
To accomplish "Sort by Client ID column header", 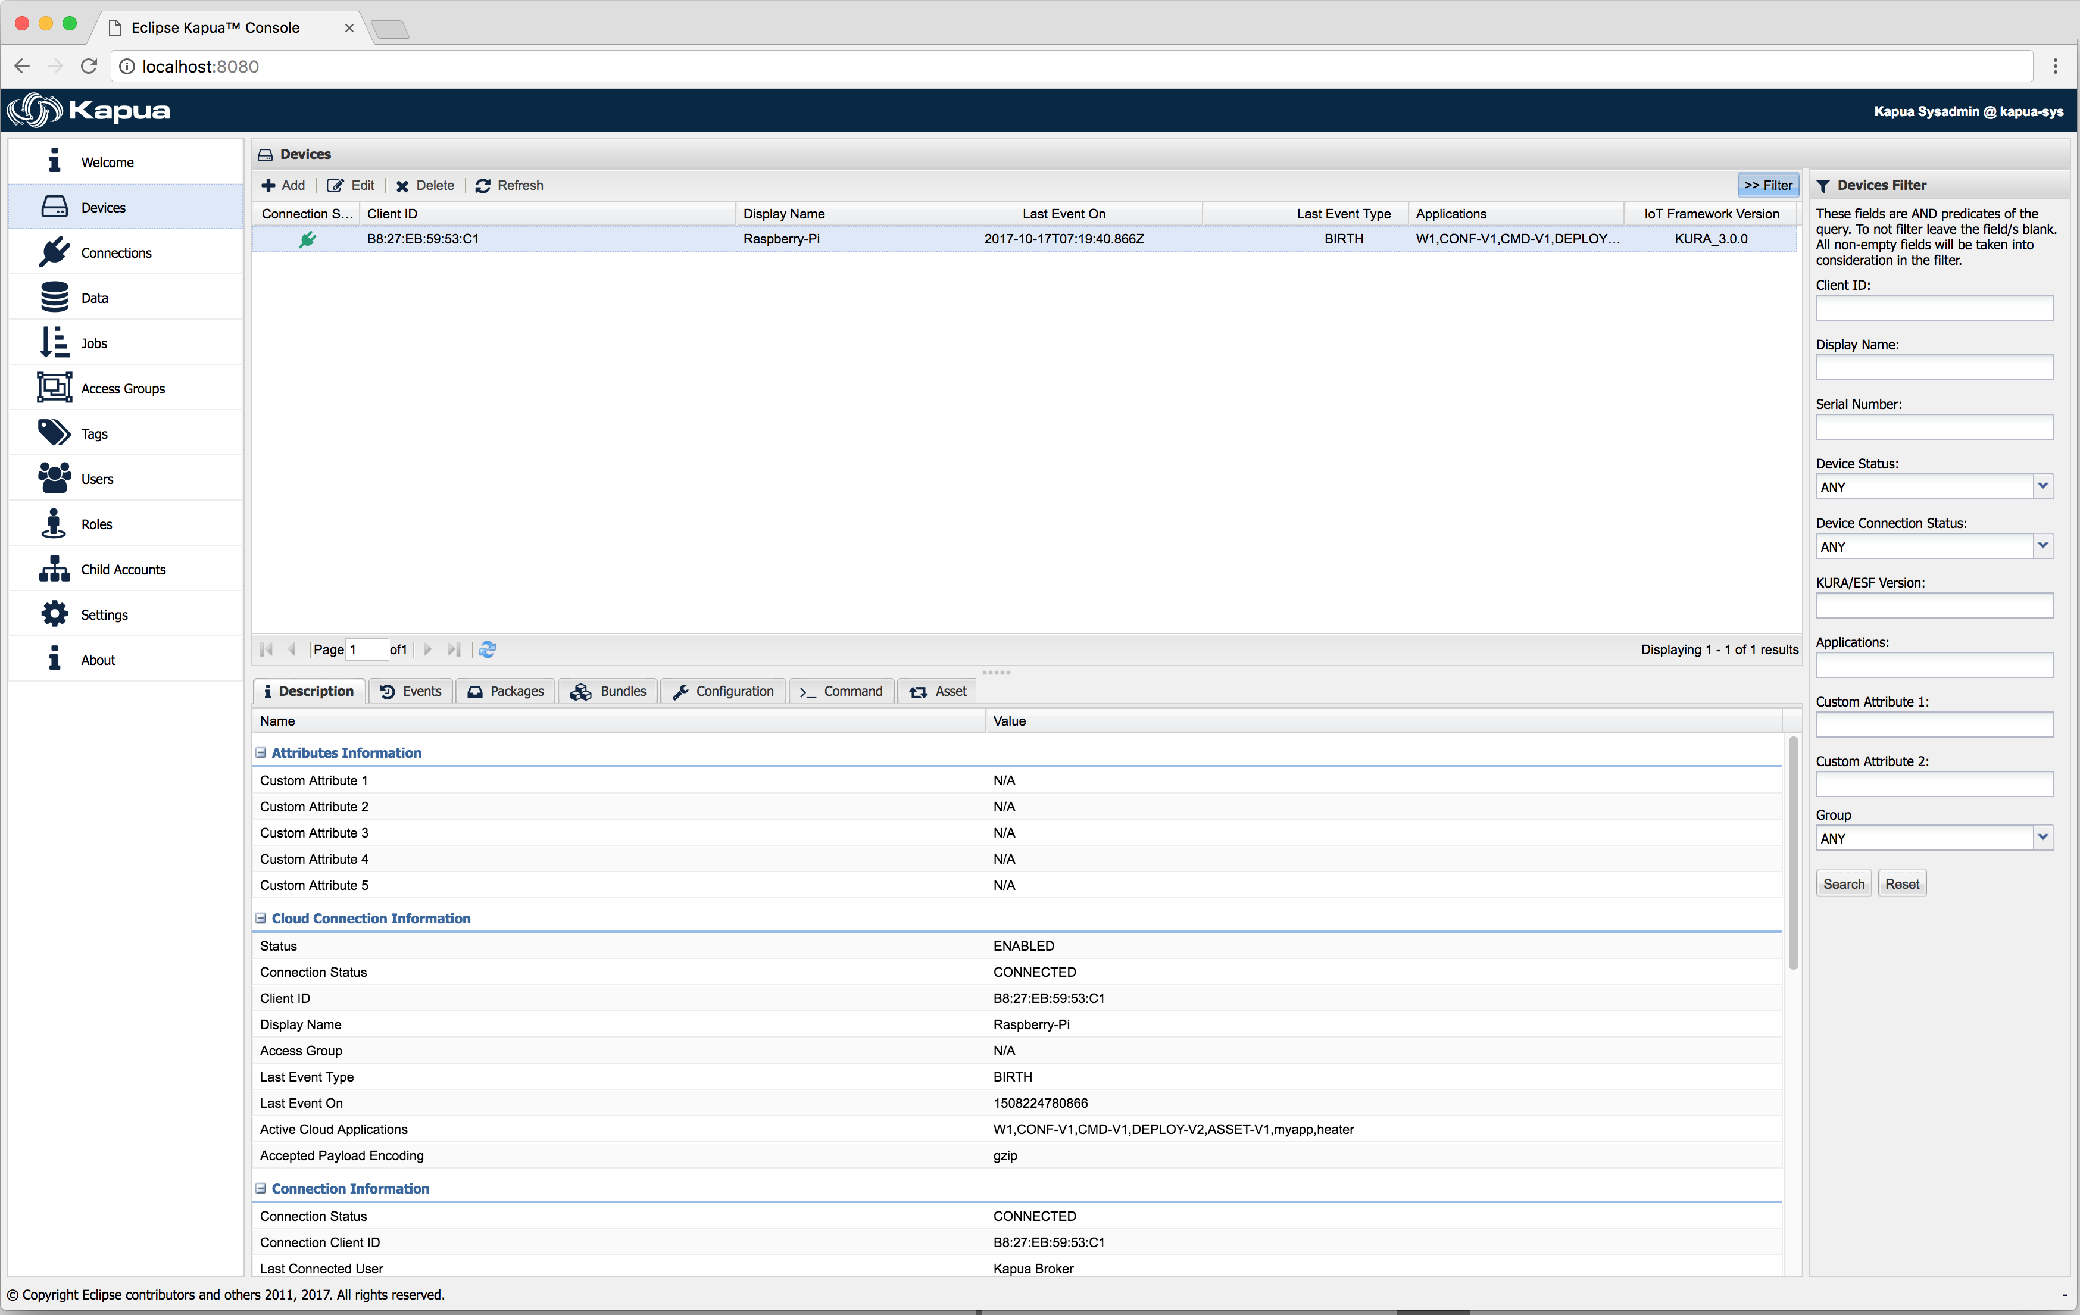I will click(x=548, y=213).
